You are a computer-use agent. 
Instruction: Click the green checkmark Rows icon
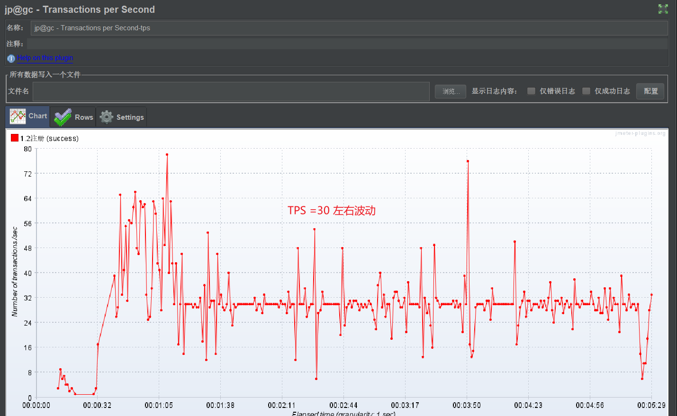[x=63, y=117]
